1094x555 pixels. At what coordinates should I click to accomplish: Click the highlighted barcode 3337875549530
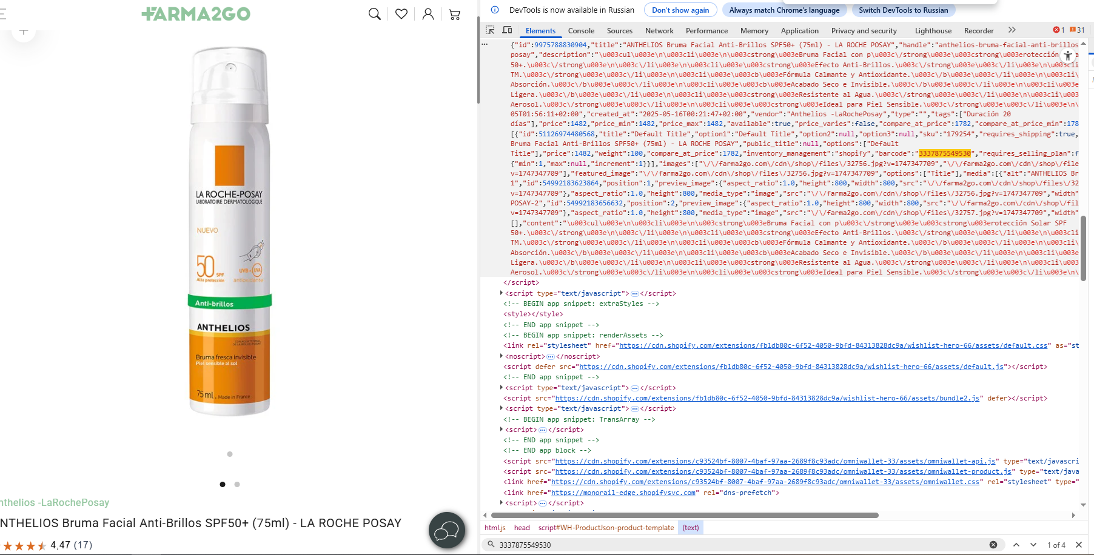[945, 153]
